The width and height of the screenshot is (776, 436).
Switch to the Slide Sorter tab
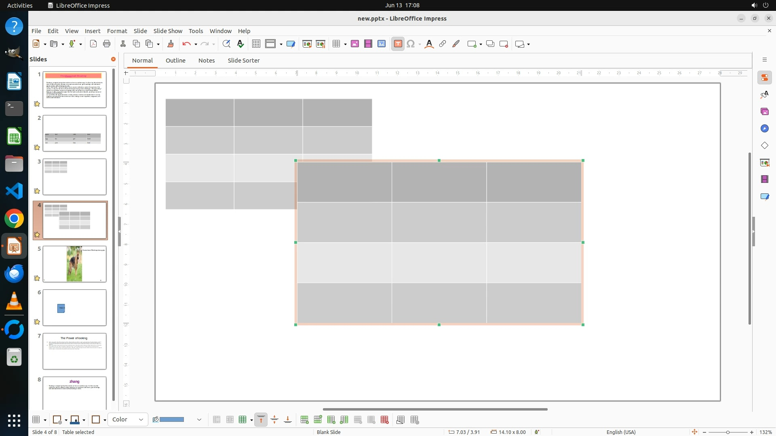[x=243, y=60]
